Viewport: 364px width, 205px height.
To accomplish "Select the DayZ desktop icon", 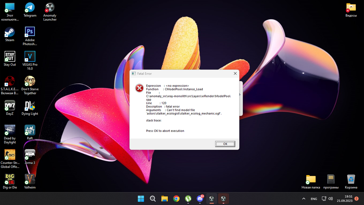I will [x=10, y=108].
